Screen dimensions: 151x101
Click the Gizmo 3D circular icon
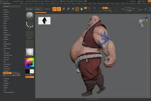[77, 9]
